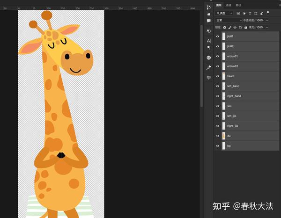
Task: Select the jio01 layer name
Action: click(x=230, y=36)
